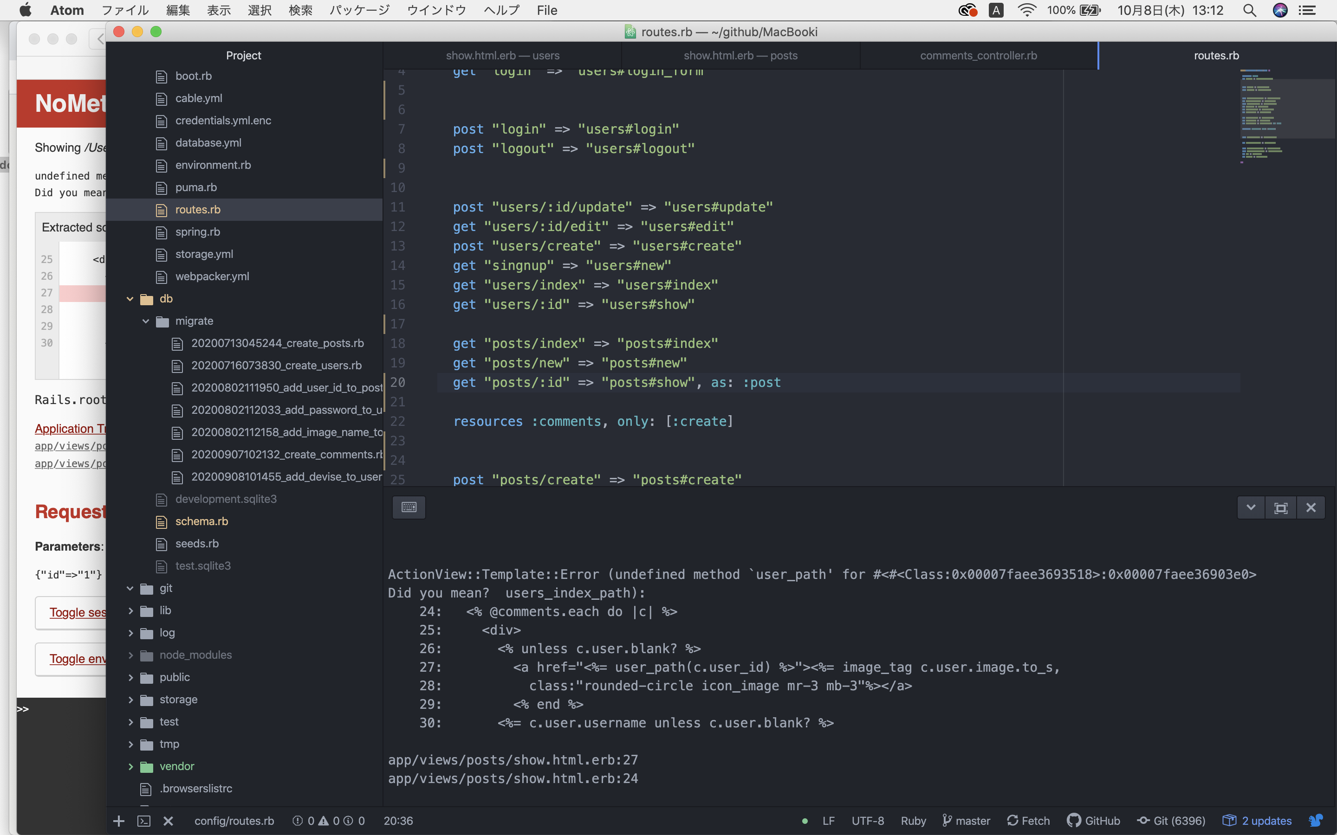Viewport: 1337px width, 835px height.
Task: Open package updates indicator showing 2 updates
Action: (1257, 821)
